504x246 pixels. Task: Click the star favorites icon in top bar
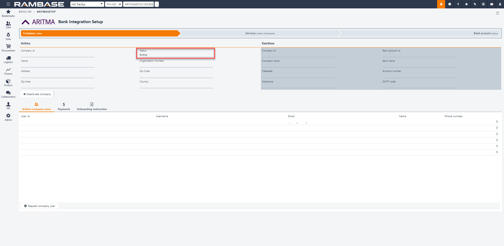coord(466,4)
